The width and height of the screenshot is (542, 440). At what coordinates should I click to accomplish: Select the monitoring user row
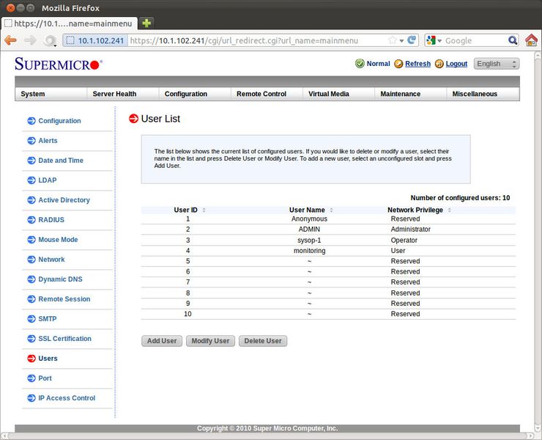(328, 251)
